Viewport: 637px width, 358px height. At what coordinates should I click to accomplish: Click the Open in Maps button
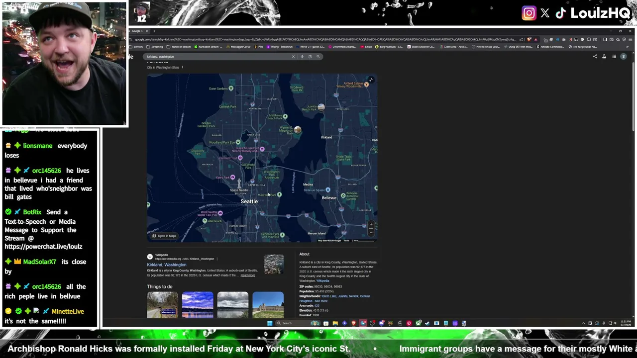[x=164, y=236]
